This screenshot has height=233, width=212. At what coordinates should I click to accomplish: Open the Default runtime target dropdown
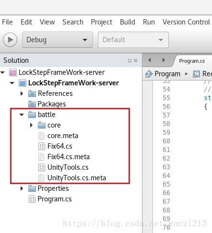(133, 40)
